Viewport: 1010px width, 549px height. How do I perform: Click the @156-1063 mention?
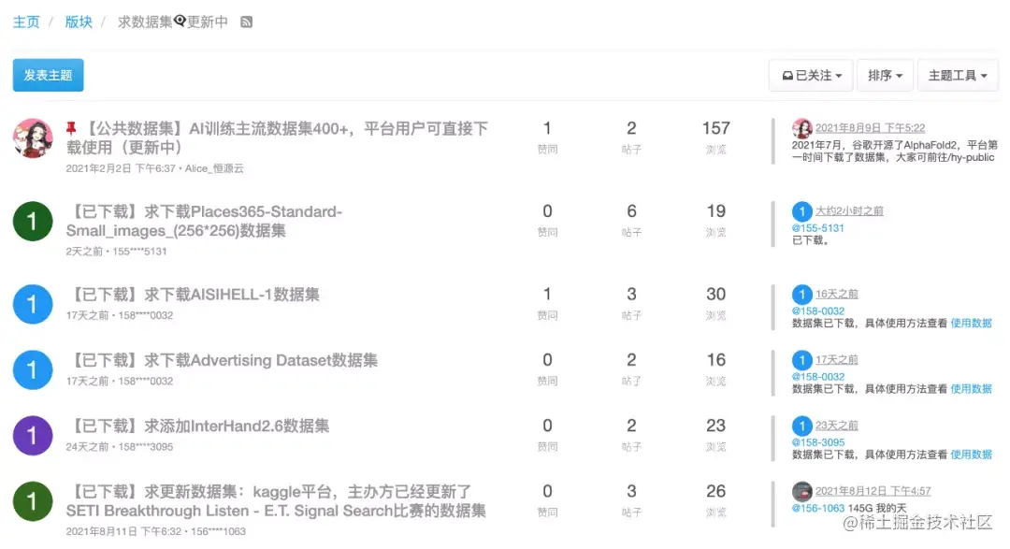pos(818,509)
